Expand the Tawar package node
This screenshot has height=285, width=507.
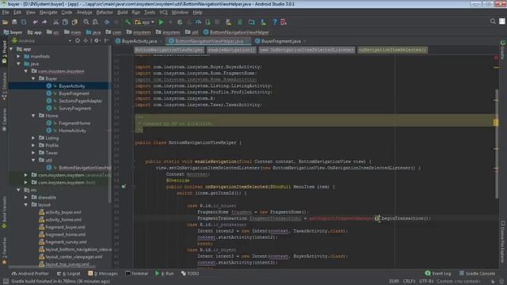point(33,153)
